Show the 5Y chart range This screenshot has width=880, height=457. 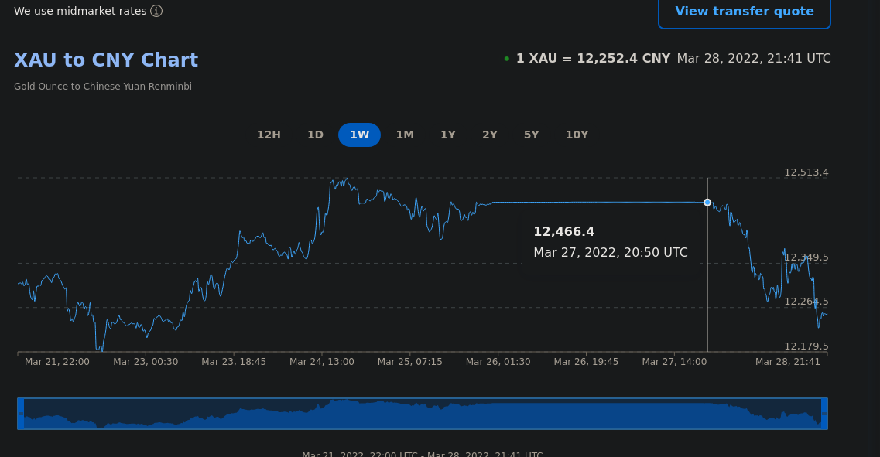pos(531,135)
